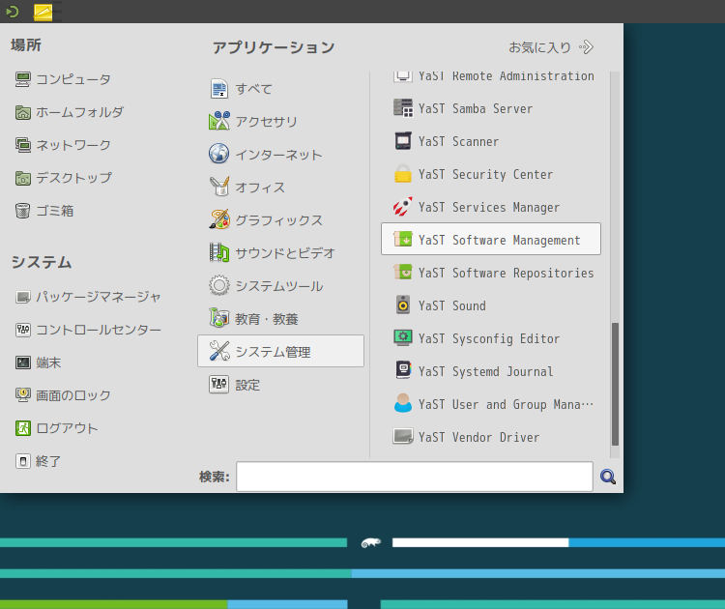Screen dimensions: 725x609
Task: Open YaST Security Center lock icon
Action: click(x=403, y=174)
